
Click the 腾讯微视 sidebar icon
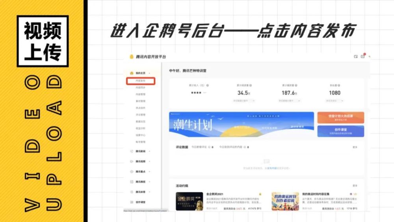(132, 181)
